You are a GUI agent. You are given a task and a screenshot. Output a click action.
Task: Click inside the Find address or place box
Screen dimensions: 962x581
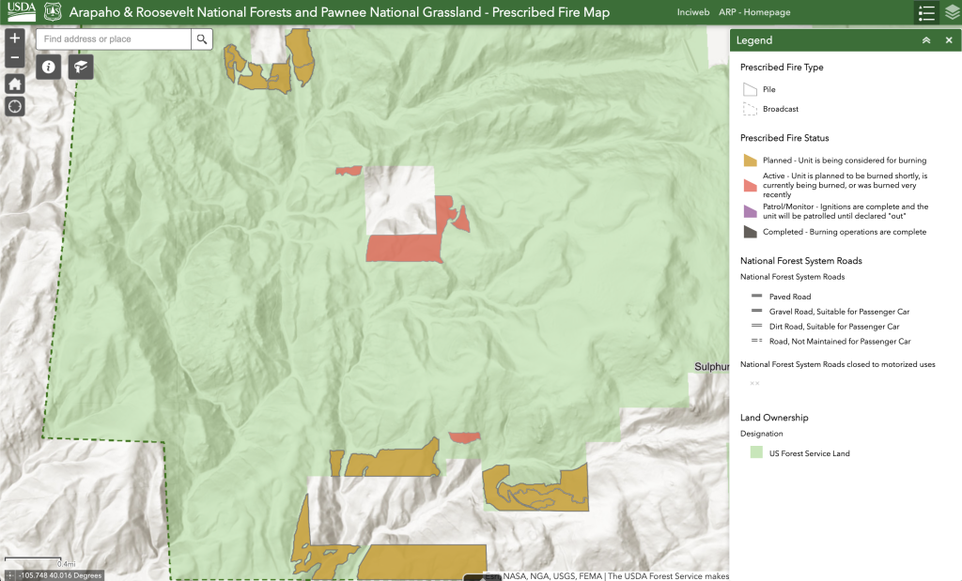(x=113, y=39)
